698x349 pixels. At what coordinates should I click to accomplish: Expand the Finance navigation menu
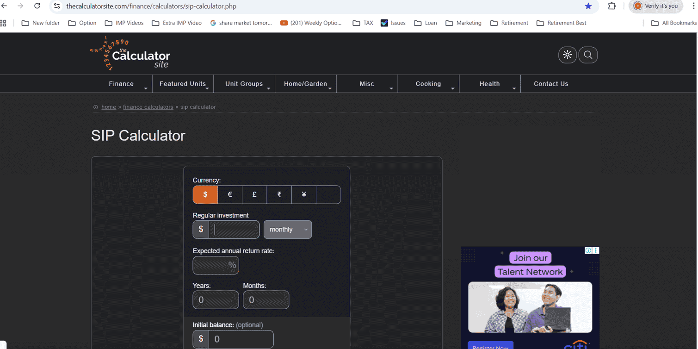121,83
